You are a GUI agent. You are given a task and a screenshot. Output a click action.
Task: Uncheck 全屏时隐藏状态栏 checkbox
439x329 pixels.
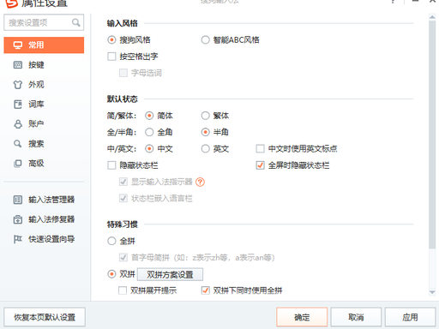coord(260,165)
